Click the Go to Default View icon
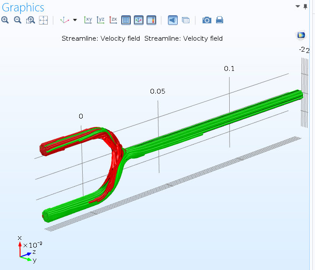315x270 pixels. click(65, 20)
